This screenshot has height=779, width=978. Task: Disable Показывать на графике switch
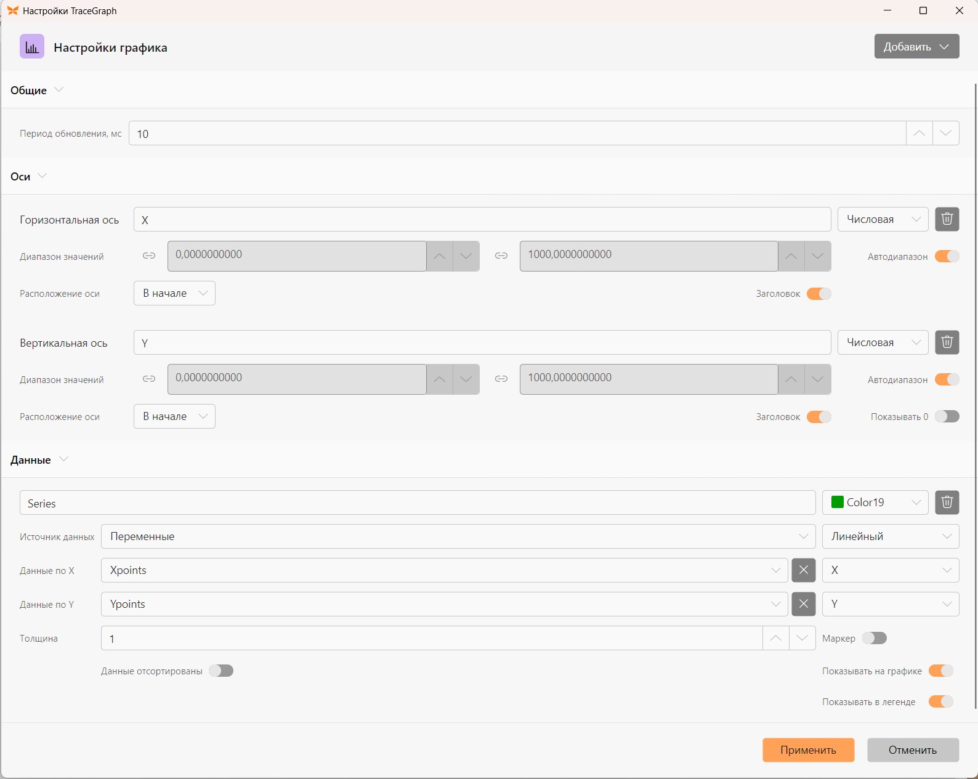point(941,671)
